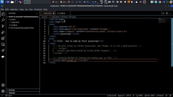Click the Visual Studio Code taskbar entry
The width and height of the screenshot is (173, 97).
[x=95, y=2]
